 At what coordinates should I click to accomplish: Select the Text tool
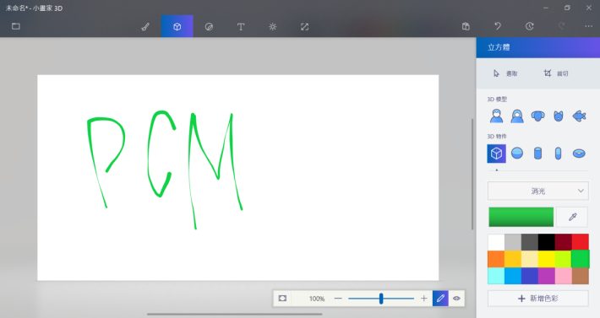tap(241, 27)
